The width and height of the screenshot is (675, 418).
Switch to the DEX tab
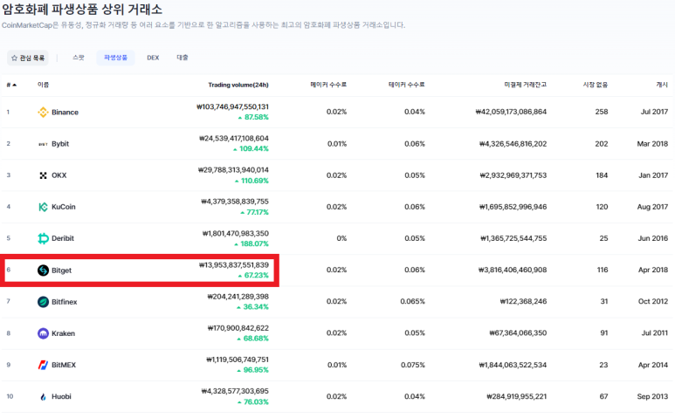153,58
